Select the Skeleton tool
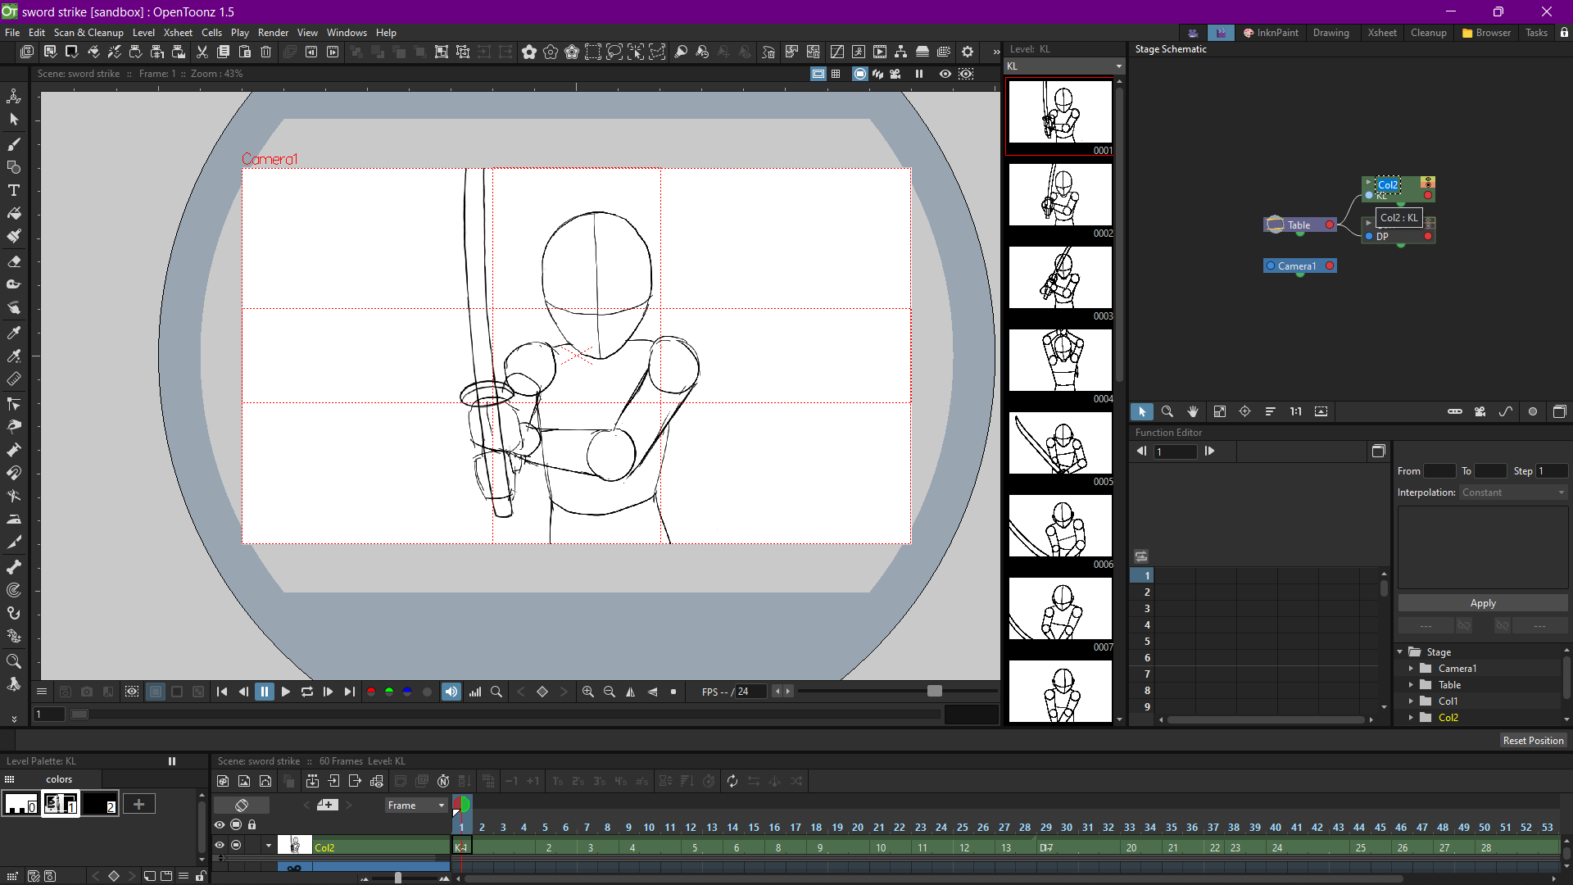 pos(14,567)
